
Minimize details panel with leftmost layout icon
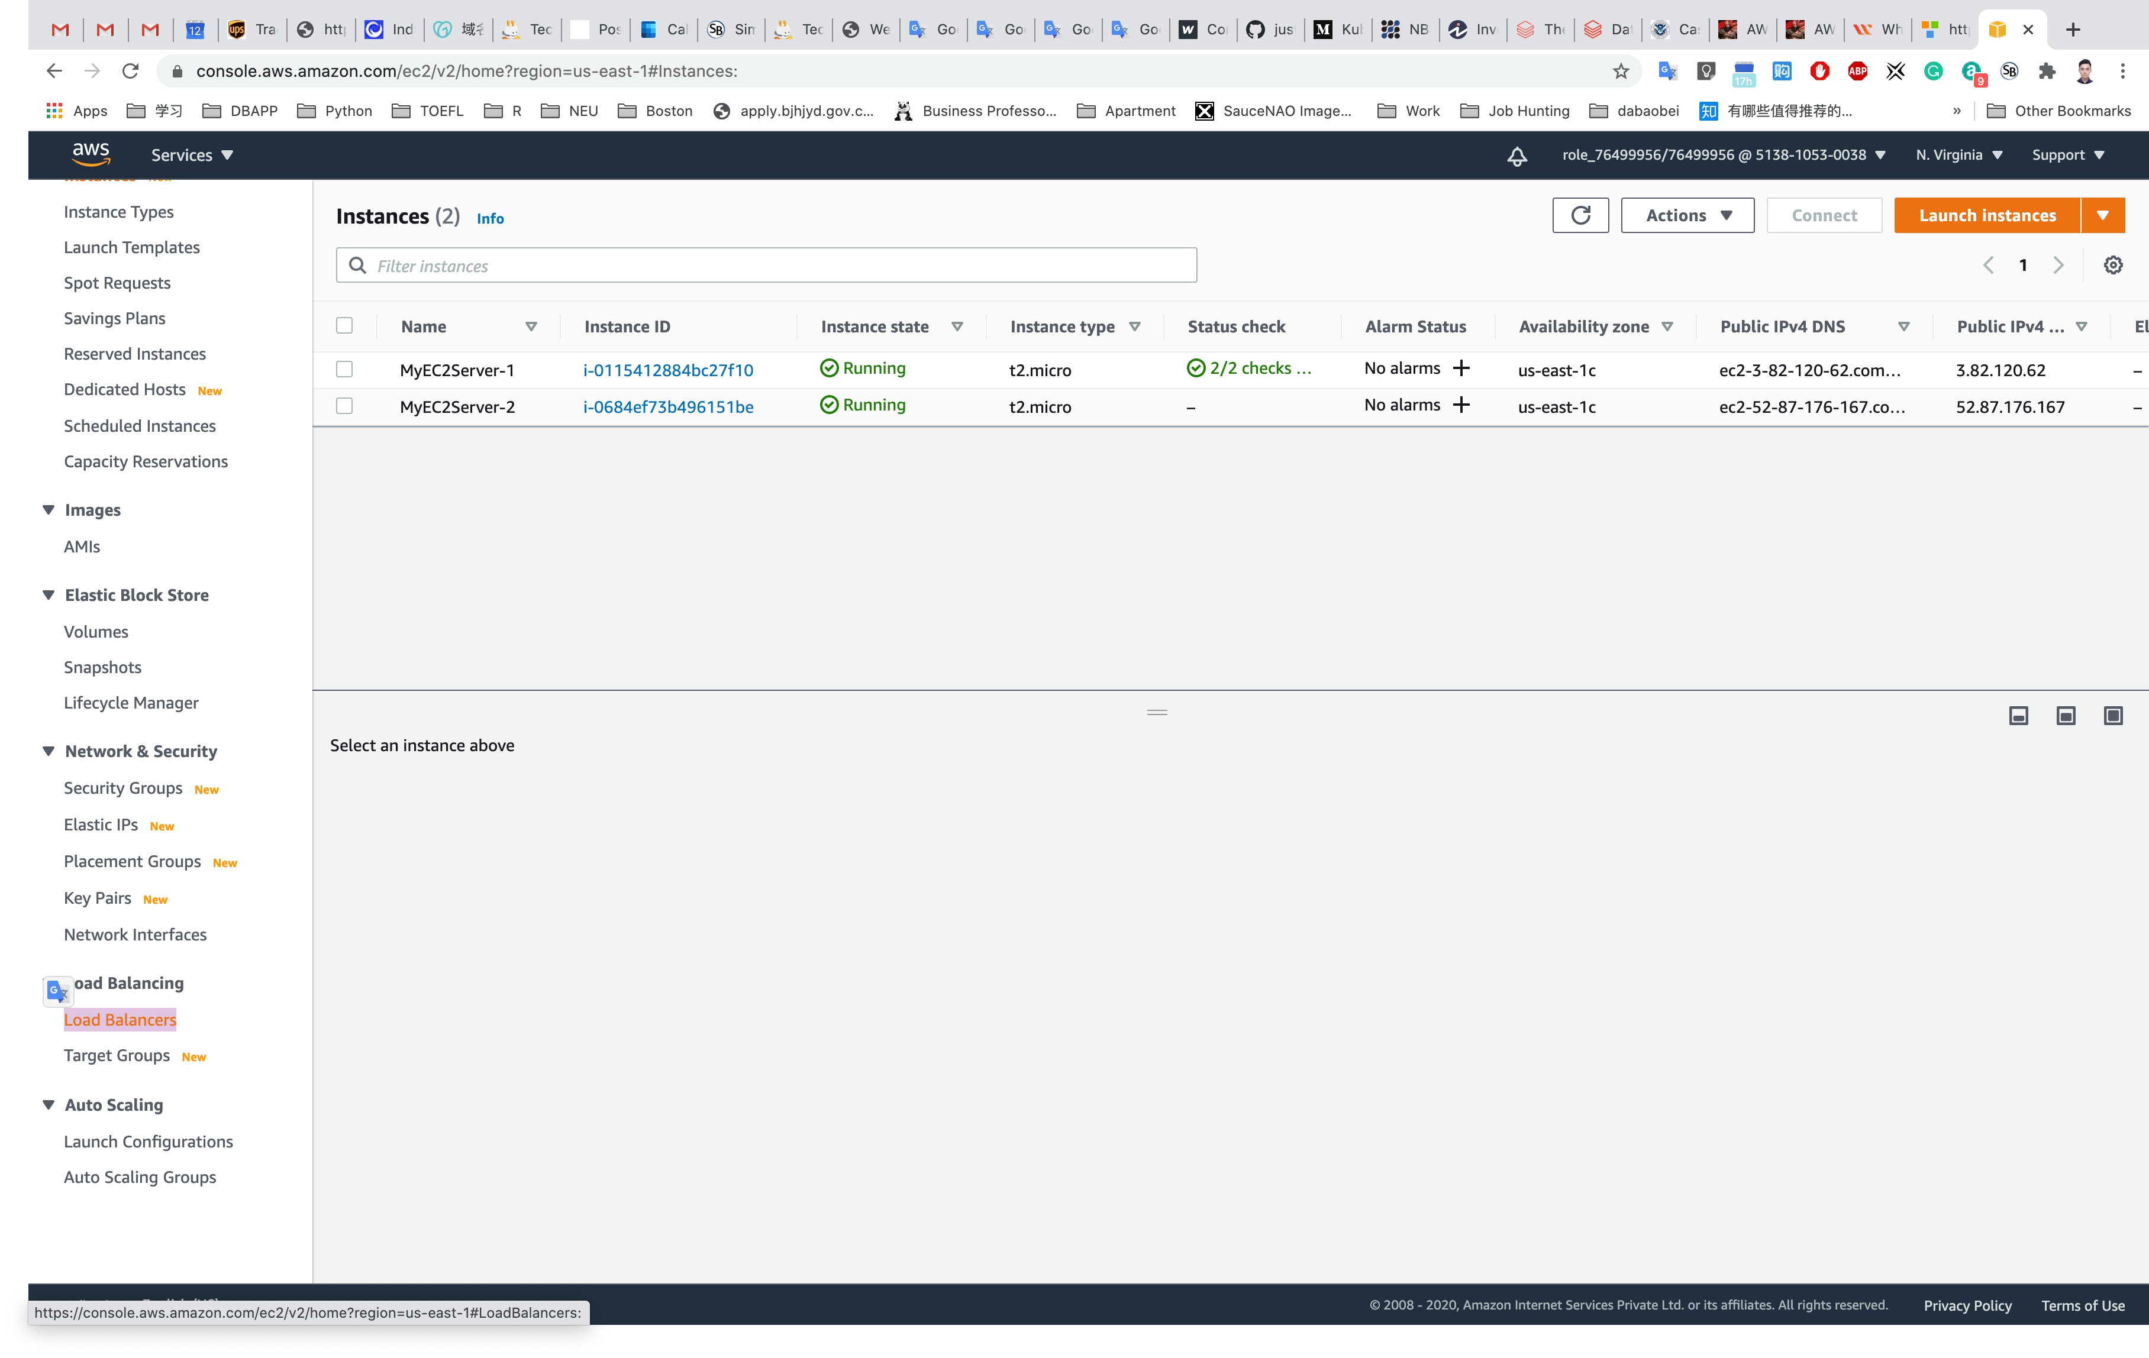(x=2018, y=716)
